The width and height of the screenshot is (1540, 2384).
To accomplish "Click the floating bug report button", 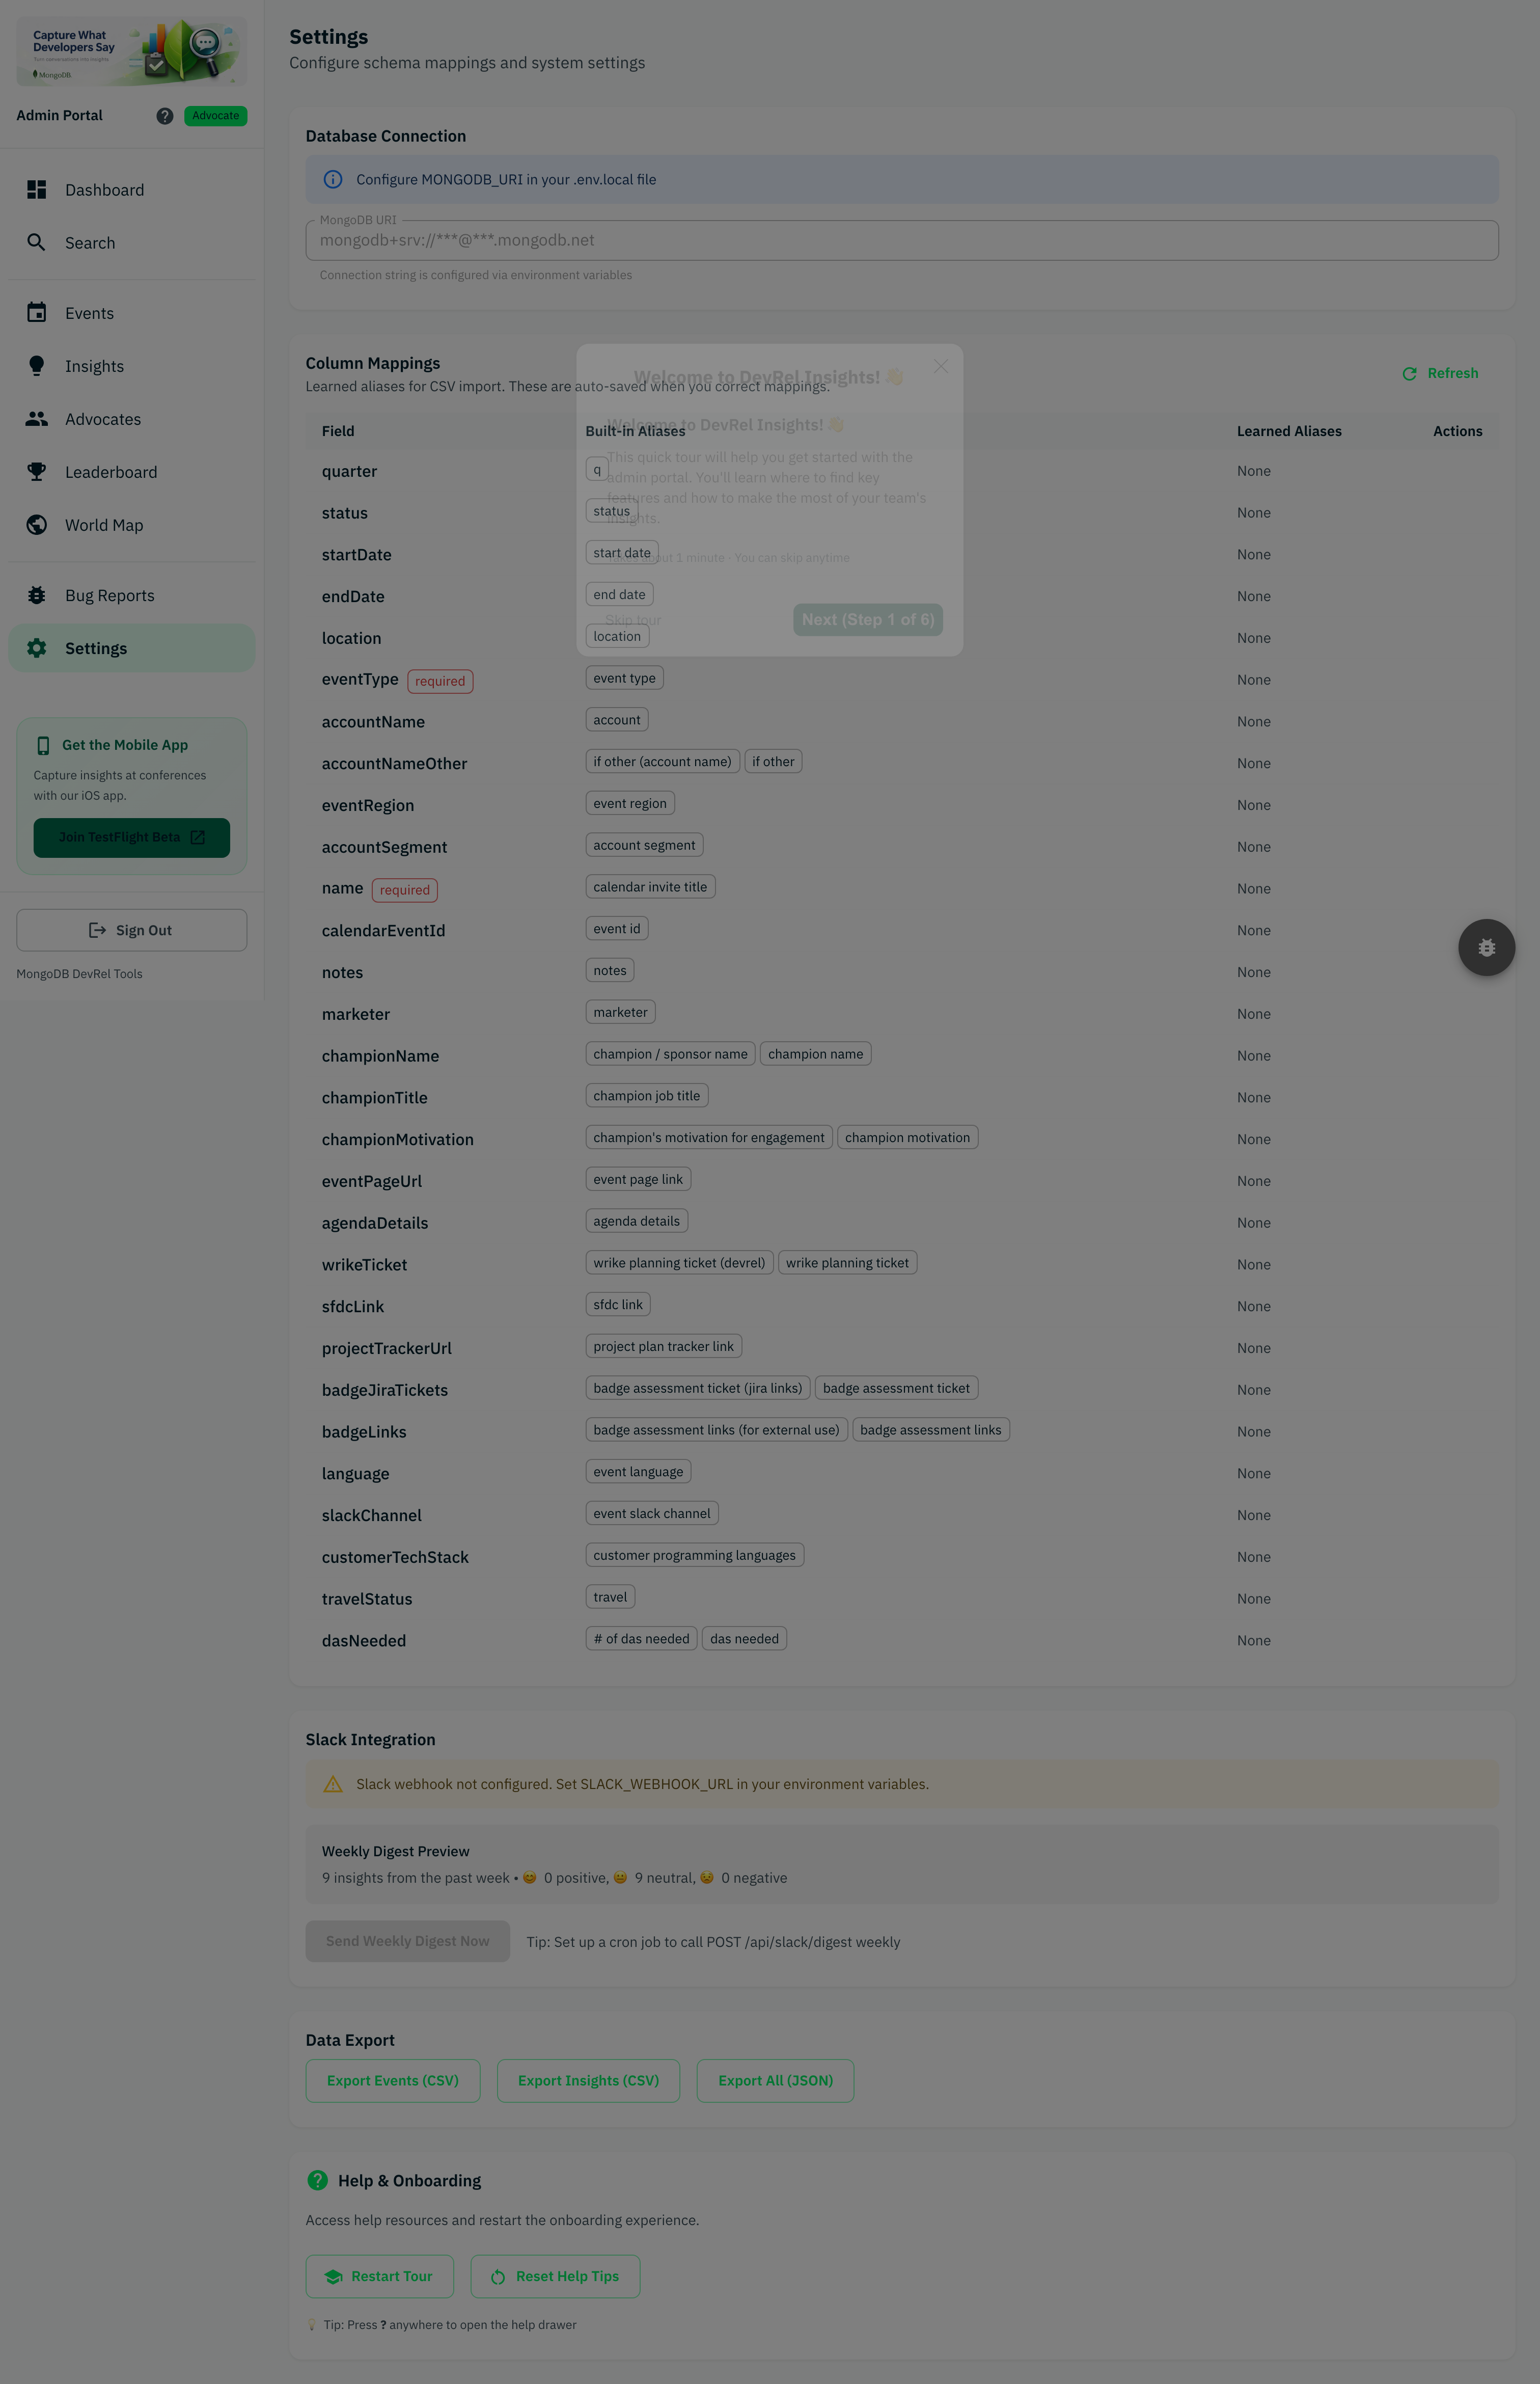I will pyautogui.click(x=1487, y=947).
